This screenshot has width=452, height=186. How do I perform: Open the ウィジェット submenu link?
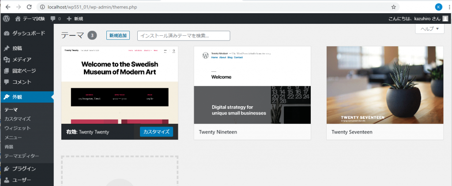[17, 128]
